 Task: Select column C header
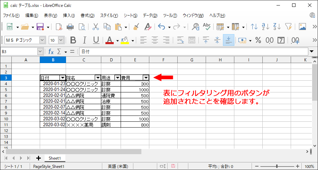point(83,60)
